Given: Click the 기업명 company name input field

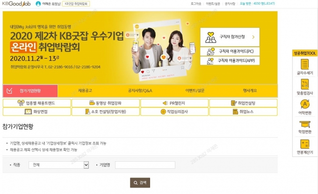Looking at the screenshot, I should pyautogui.click(x=145, y=165).
